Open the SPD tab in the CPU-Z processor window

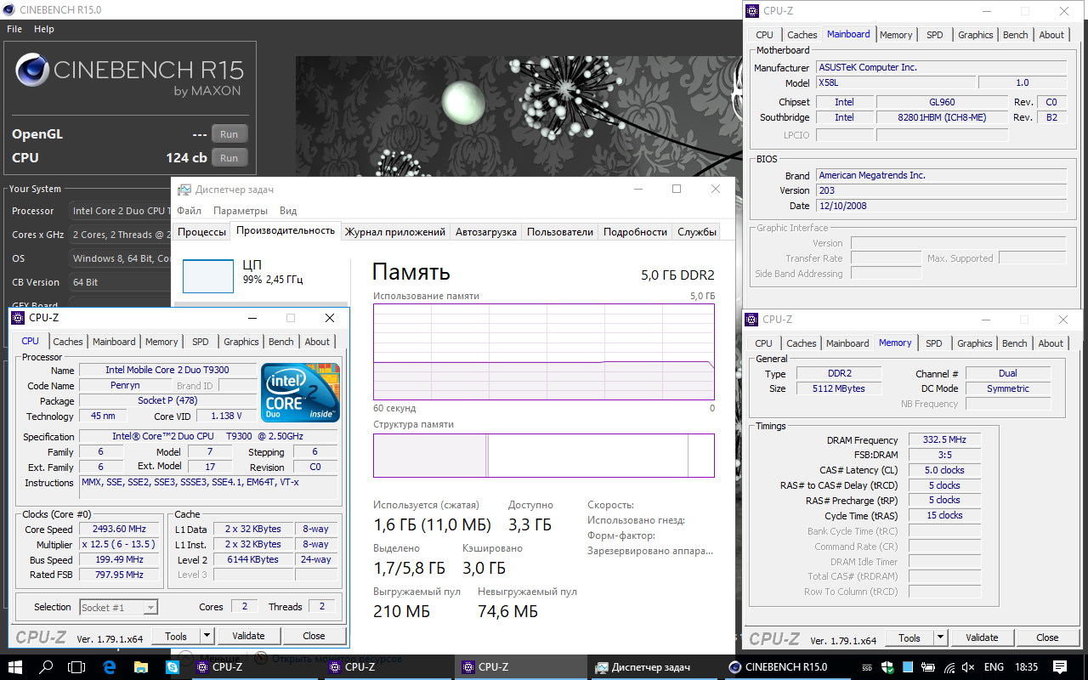[201, 342]
